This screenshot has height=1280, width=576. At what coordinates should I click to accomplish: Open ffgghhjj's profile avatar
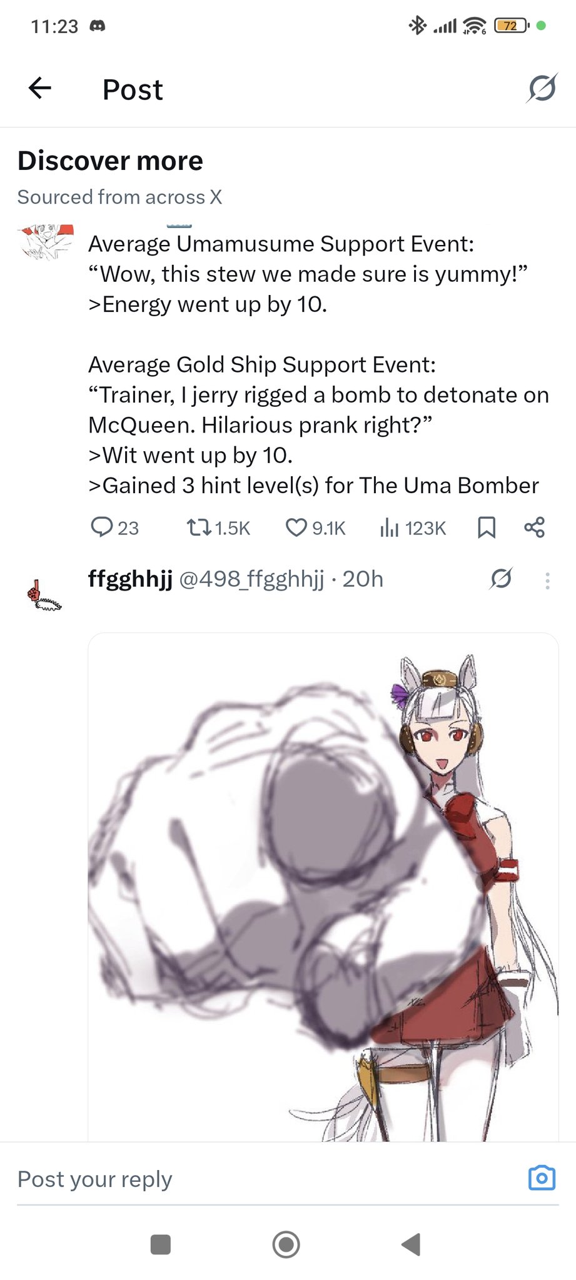44,595
